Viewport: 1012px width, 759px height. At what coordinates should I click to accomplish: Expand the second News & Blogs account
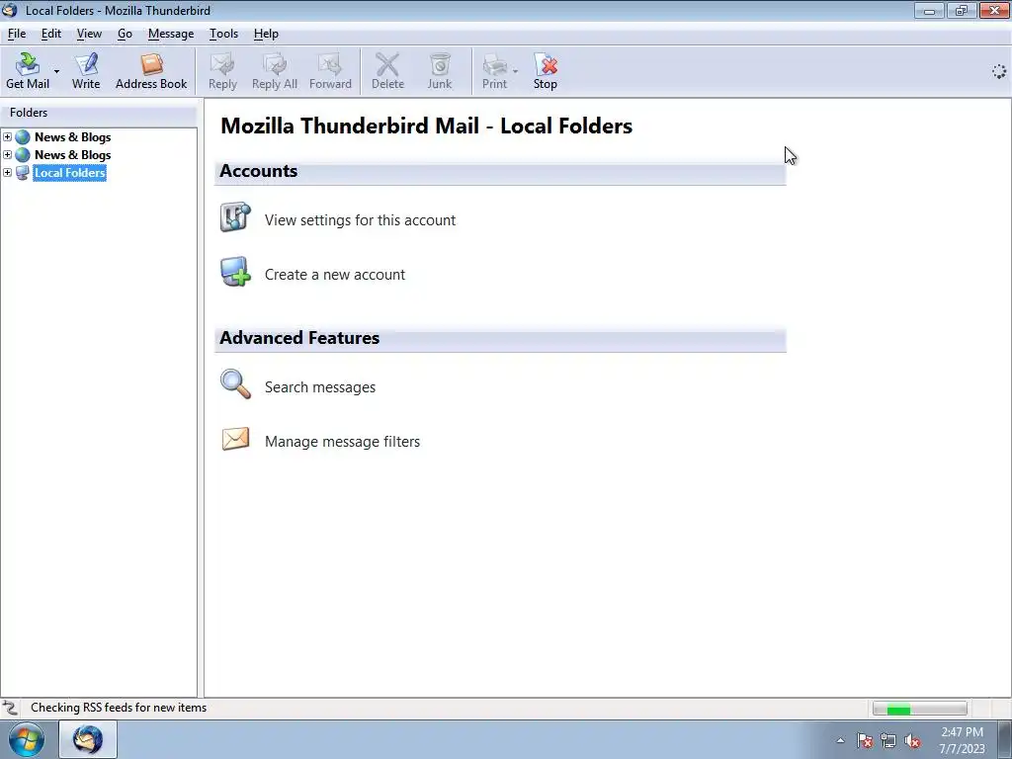click(x=8, y=154)
